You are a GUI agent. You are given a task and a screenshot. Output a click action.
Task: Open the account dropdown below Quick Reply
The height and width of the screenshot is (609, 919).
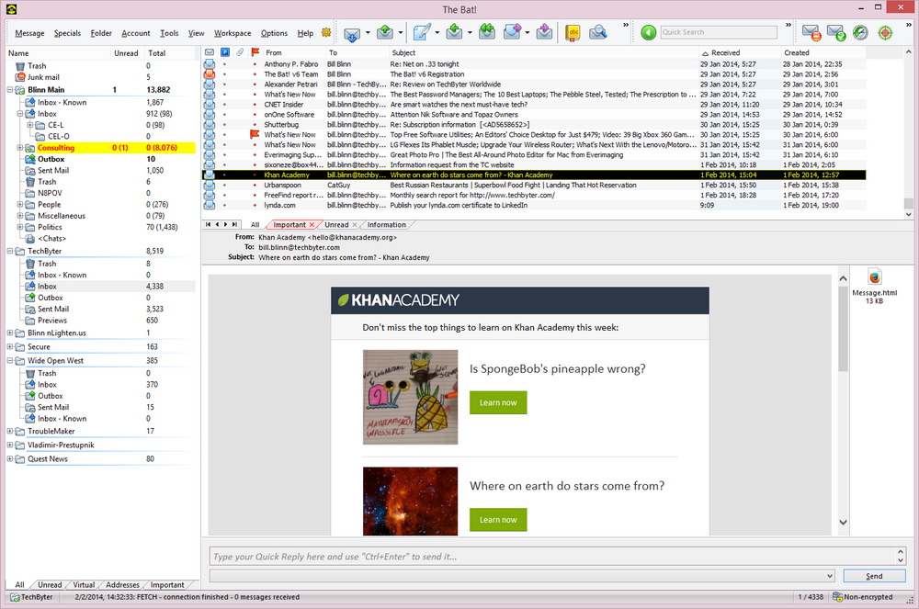coord(829,576)
